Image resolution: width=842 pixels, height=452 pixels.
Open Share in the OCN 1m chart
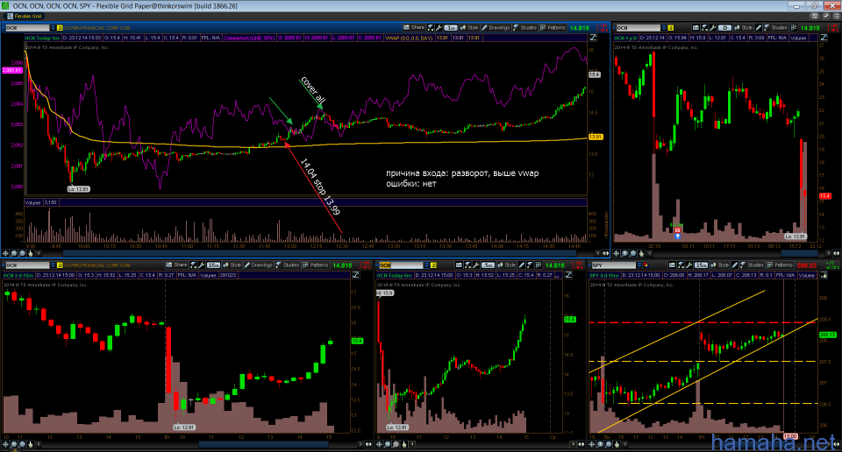click(414, 27)
